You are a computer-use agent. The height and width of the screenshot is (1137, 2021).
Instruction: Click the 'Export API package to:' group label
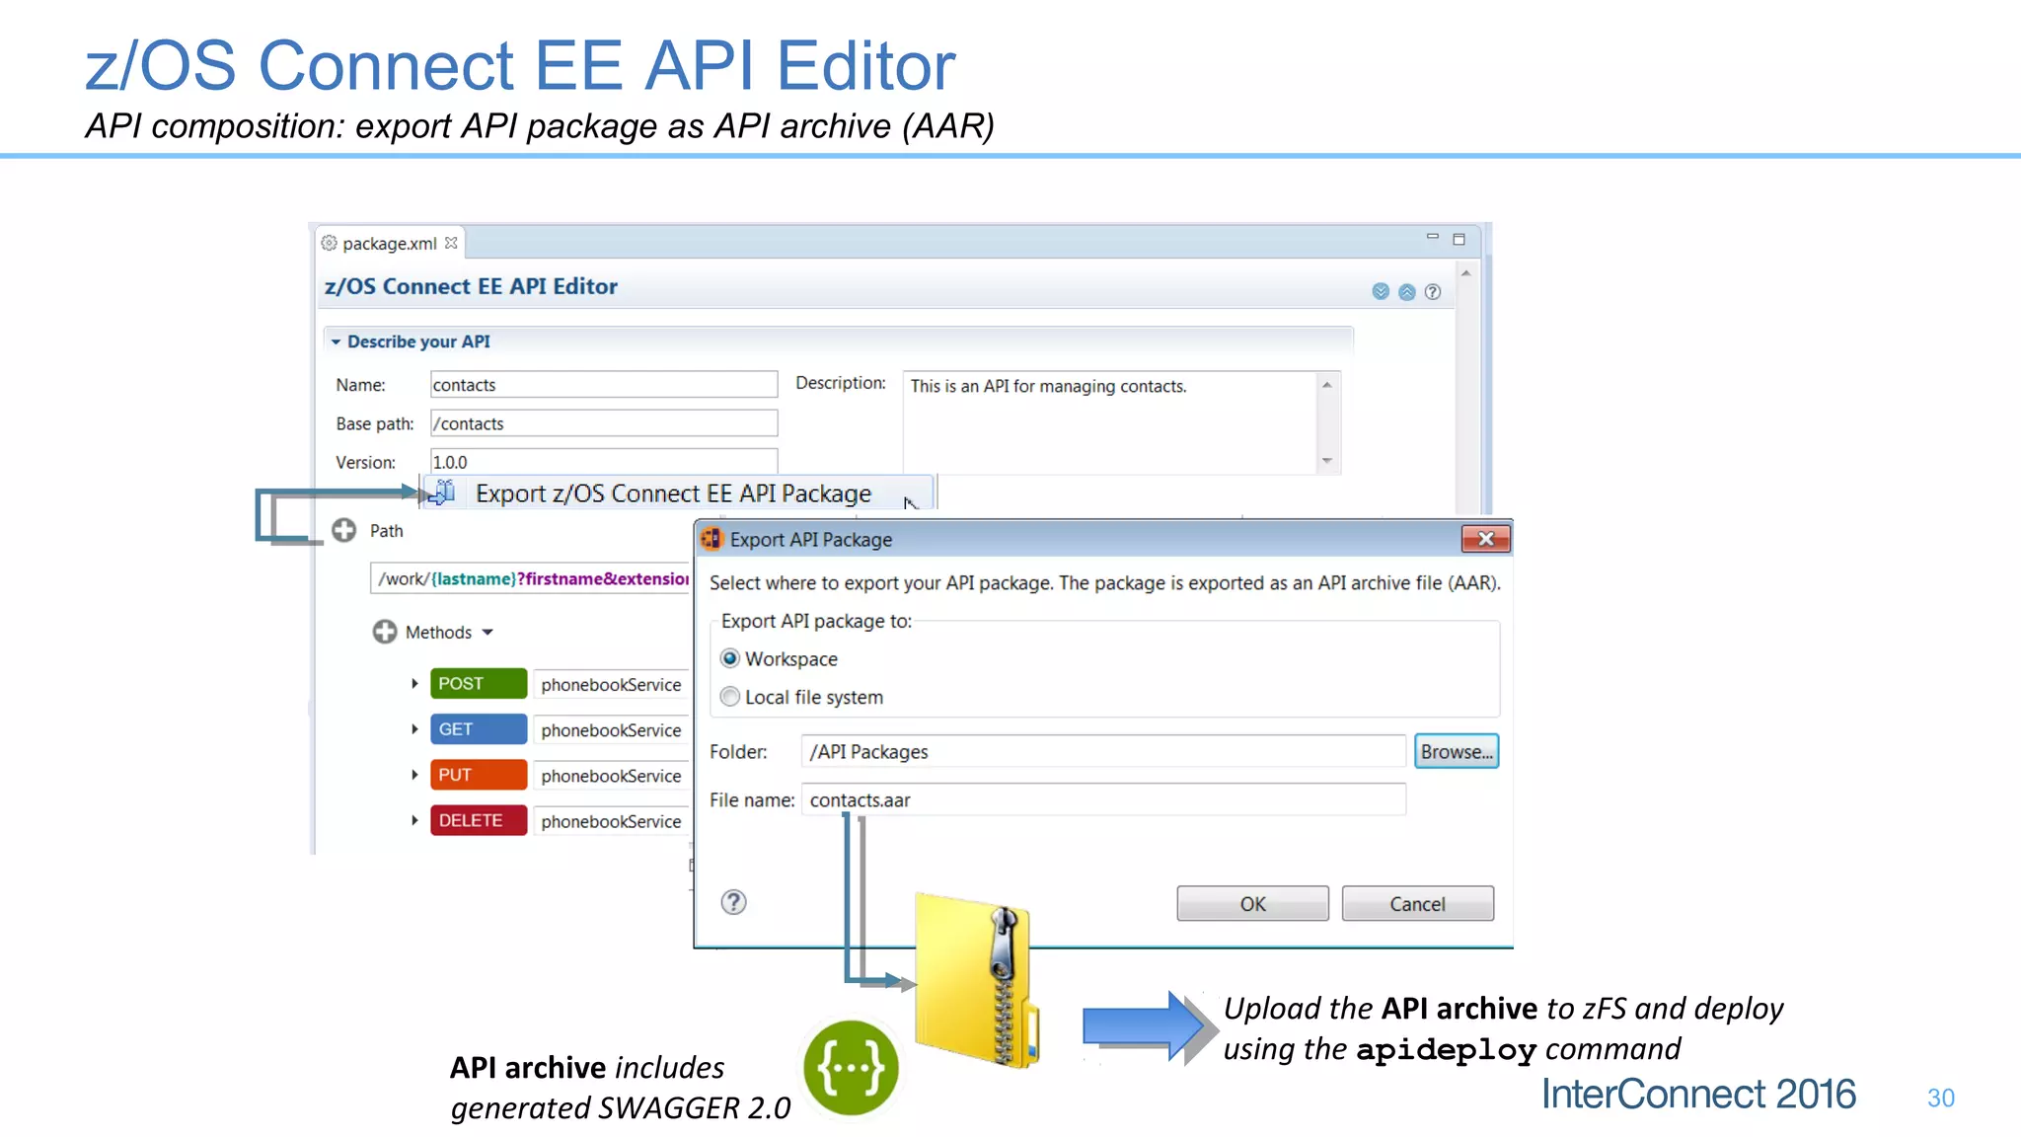[x=816, y=621]
